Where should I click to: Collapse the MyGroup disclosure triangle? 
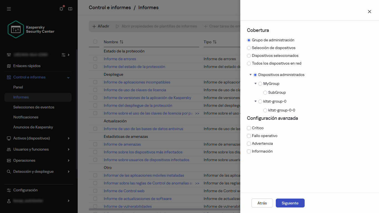(x=256, y=83)
